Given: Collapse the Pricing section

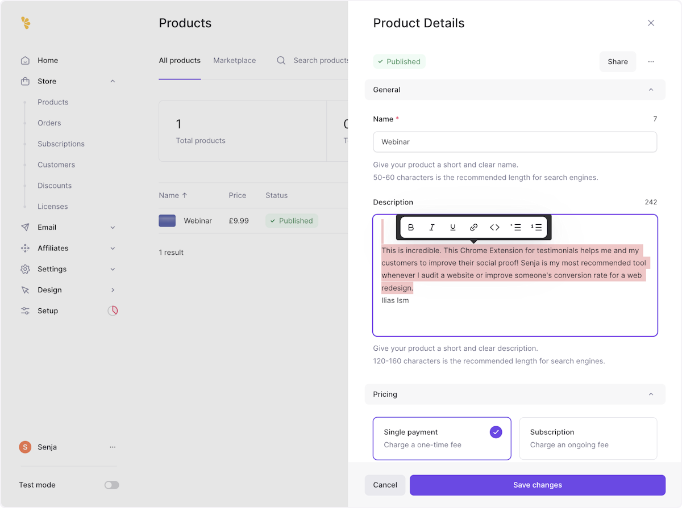Looking at the screenshot, I should click(x=651, y=394).
